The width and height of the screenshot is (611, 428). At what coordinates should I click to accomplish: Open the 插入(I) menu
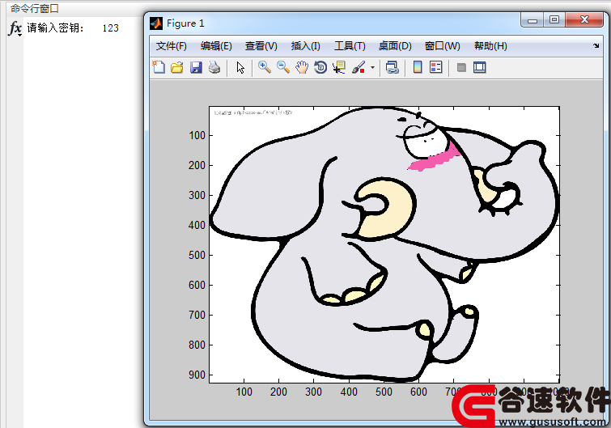point(306,46)
